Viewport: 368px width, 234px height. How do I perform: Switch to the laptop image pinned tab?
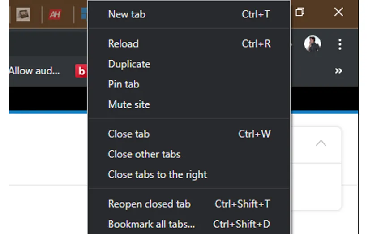click(23, 14)
